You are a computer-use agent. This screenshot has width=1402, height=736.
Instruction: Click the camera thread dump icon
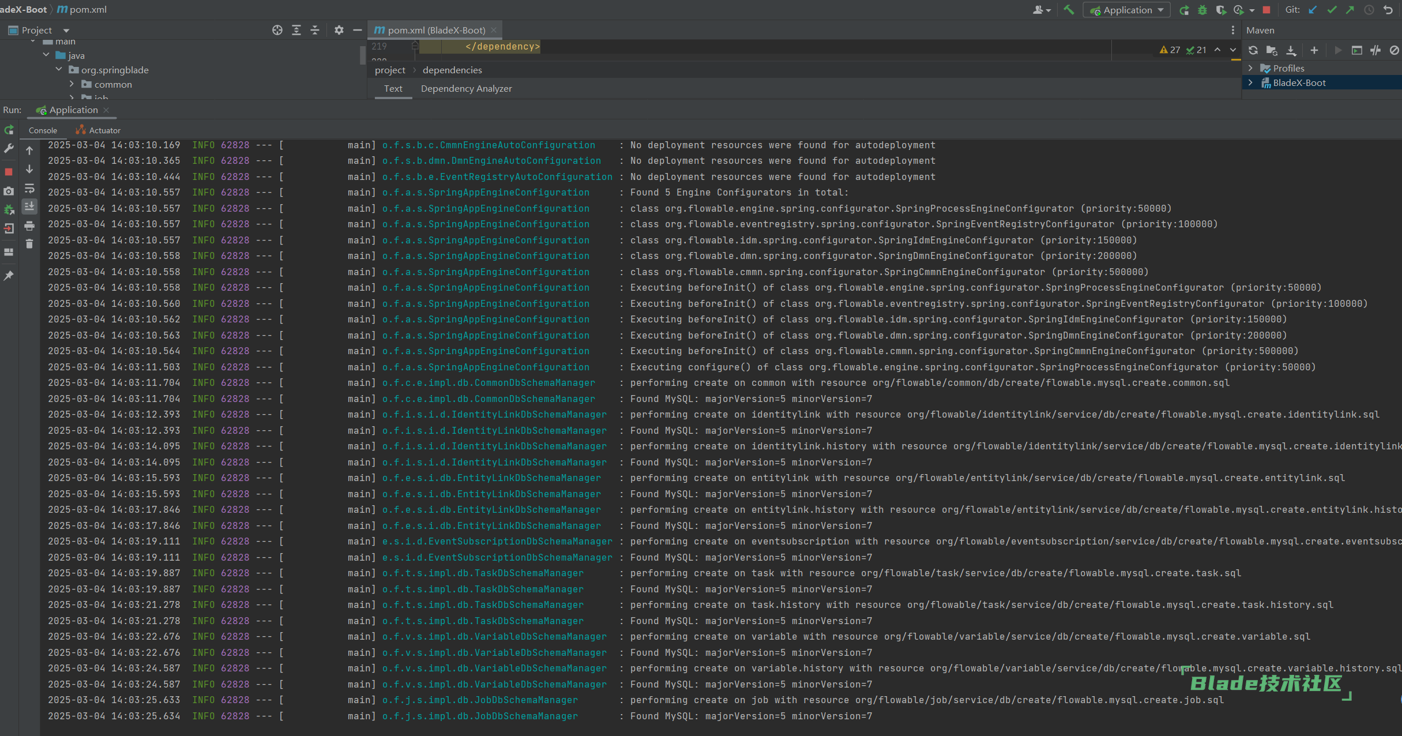[9, 191]
